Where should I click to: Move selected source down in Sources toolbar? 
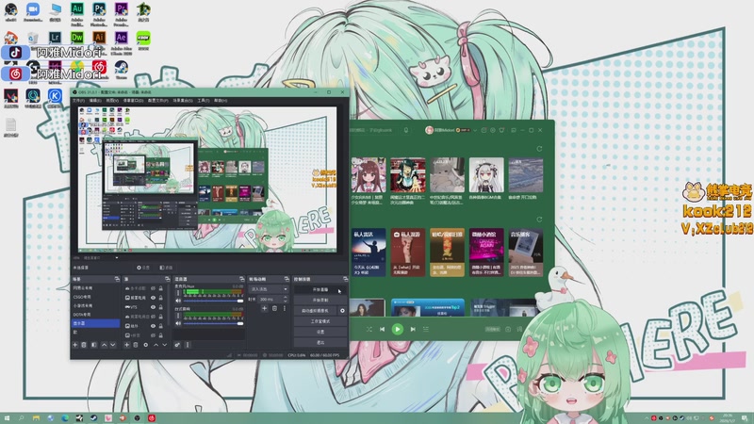coord(164,345)
